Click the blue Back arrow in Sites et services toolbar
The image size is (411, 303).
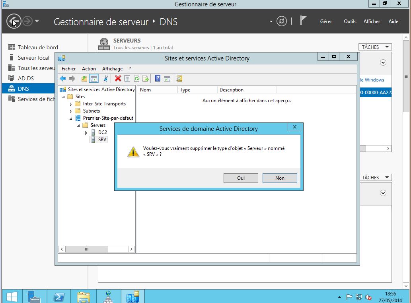(63, 79)
